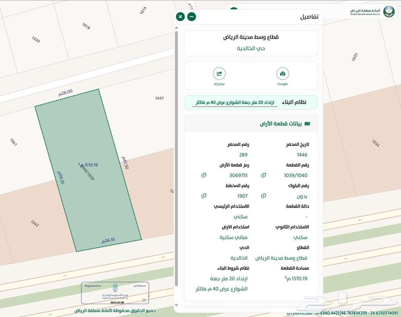Click the scrollbar up arrow in panel
This screenshot has width=401, height=317.
(x=176, y=28)
